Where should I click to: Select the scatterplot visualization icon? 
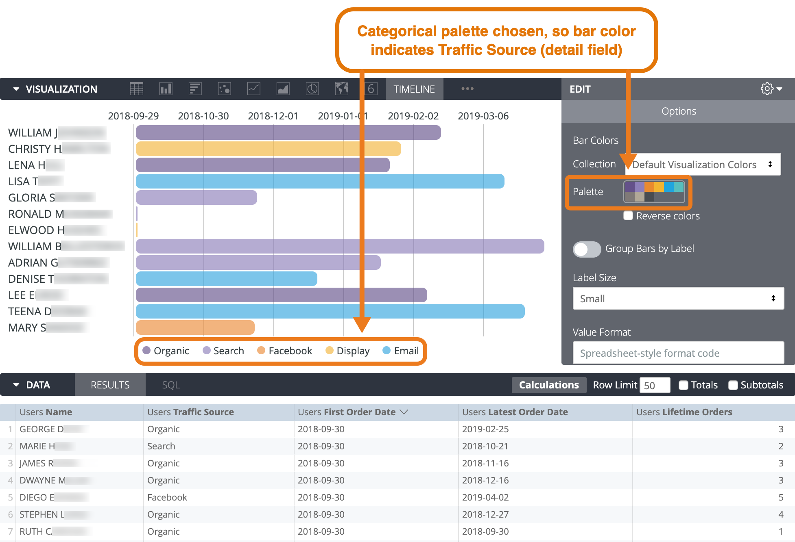(x=224, y=89)
